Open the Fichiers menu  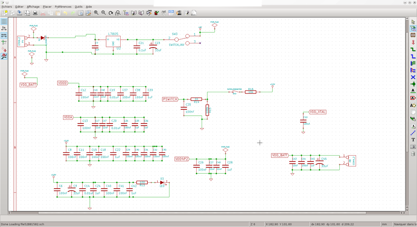click(x=7, y=7)
